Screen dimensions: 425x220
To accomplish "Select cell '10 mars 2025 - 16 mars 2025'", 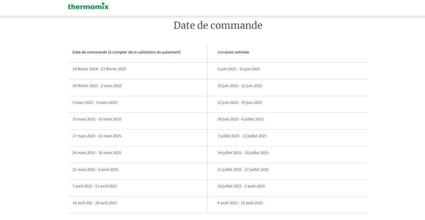I will point(97,119).
